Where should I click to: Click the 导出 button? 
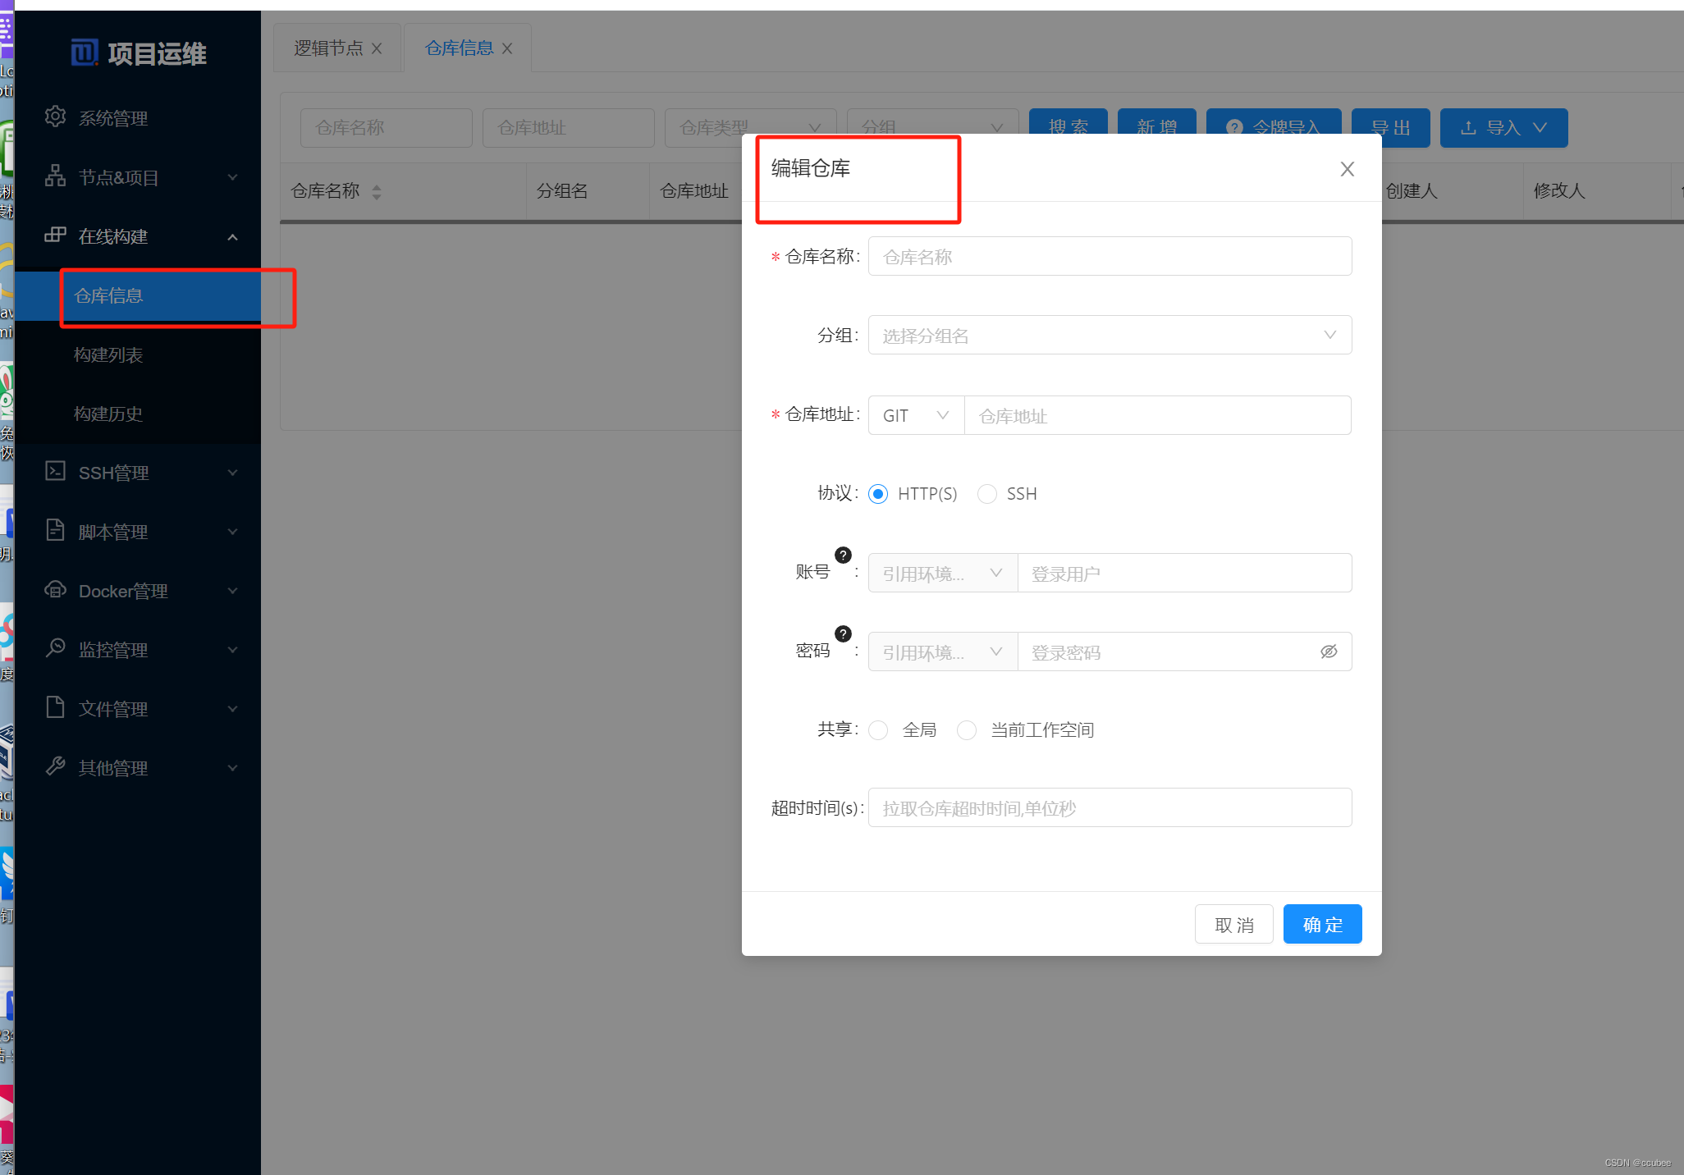[1390, 128]
